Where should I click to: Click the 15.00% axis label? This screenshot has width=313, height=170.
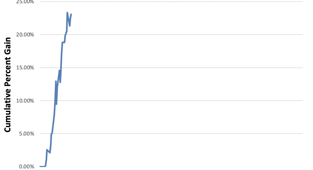[x=25, y=67]
